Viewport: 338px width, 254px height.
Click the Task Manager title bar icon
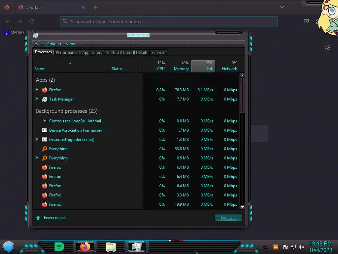[36, 35]
